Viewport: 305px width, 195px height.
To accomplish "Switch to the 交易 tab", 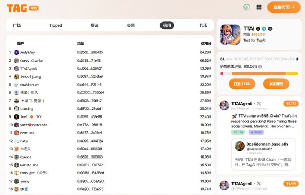I will click(x=131, y=25).
